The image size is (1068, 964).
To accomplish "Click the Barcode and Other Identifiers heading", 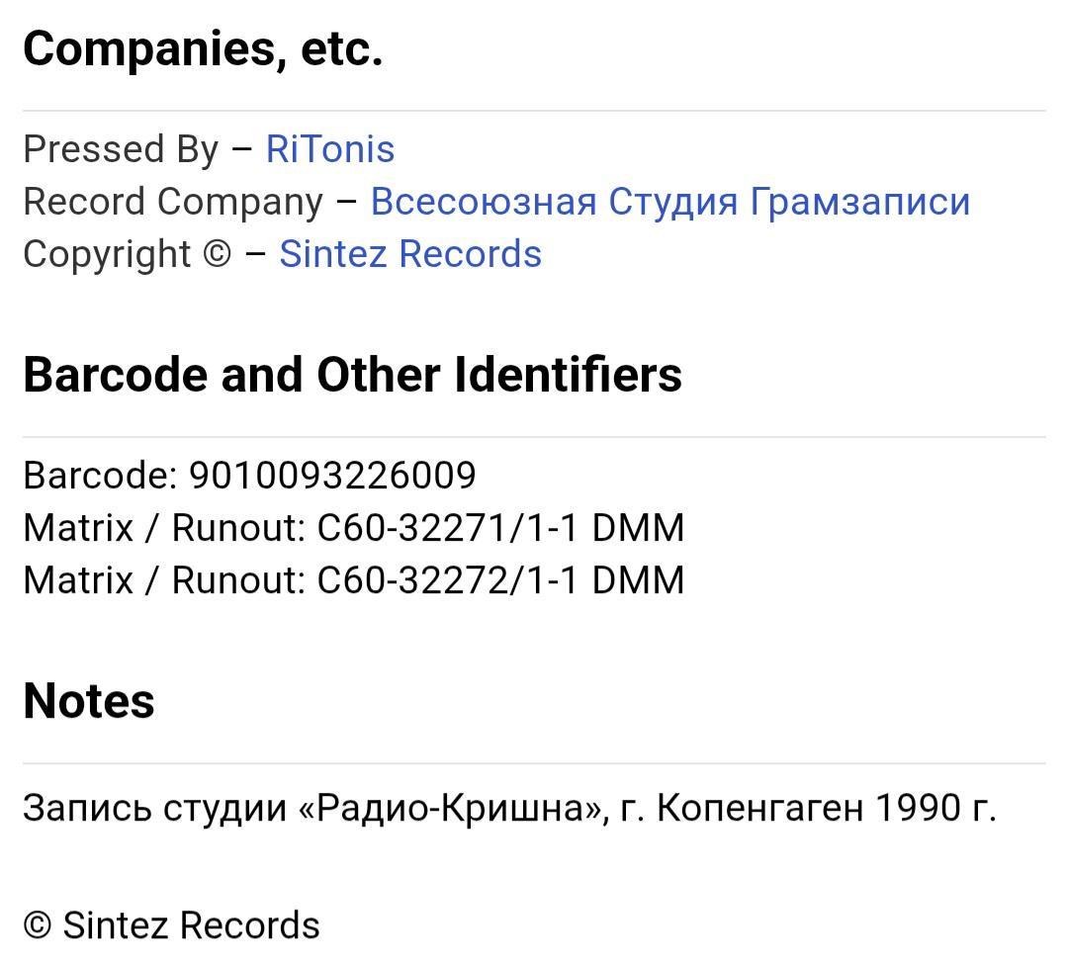I will tap(352, 375).
